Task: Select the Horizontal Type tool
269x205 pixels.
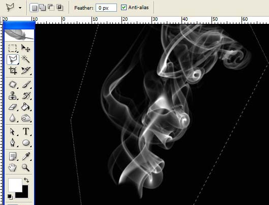Action: point(26,131)
